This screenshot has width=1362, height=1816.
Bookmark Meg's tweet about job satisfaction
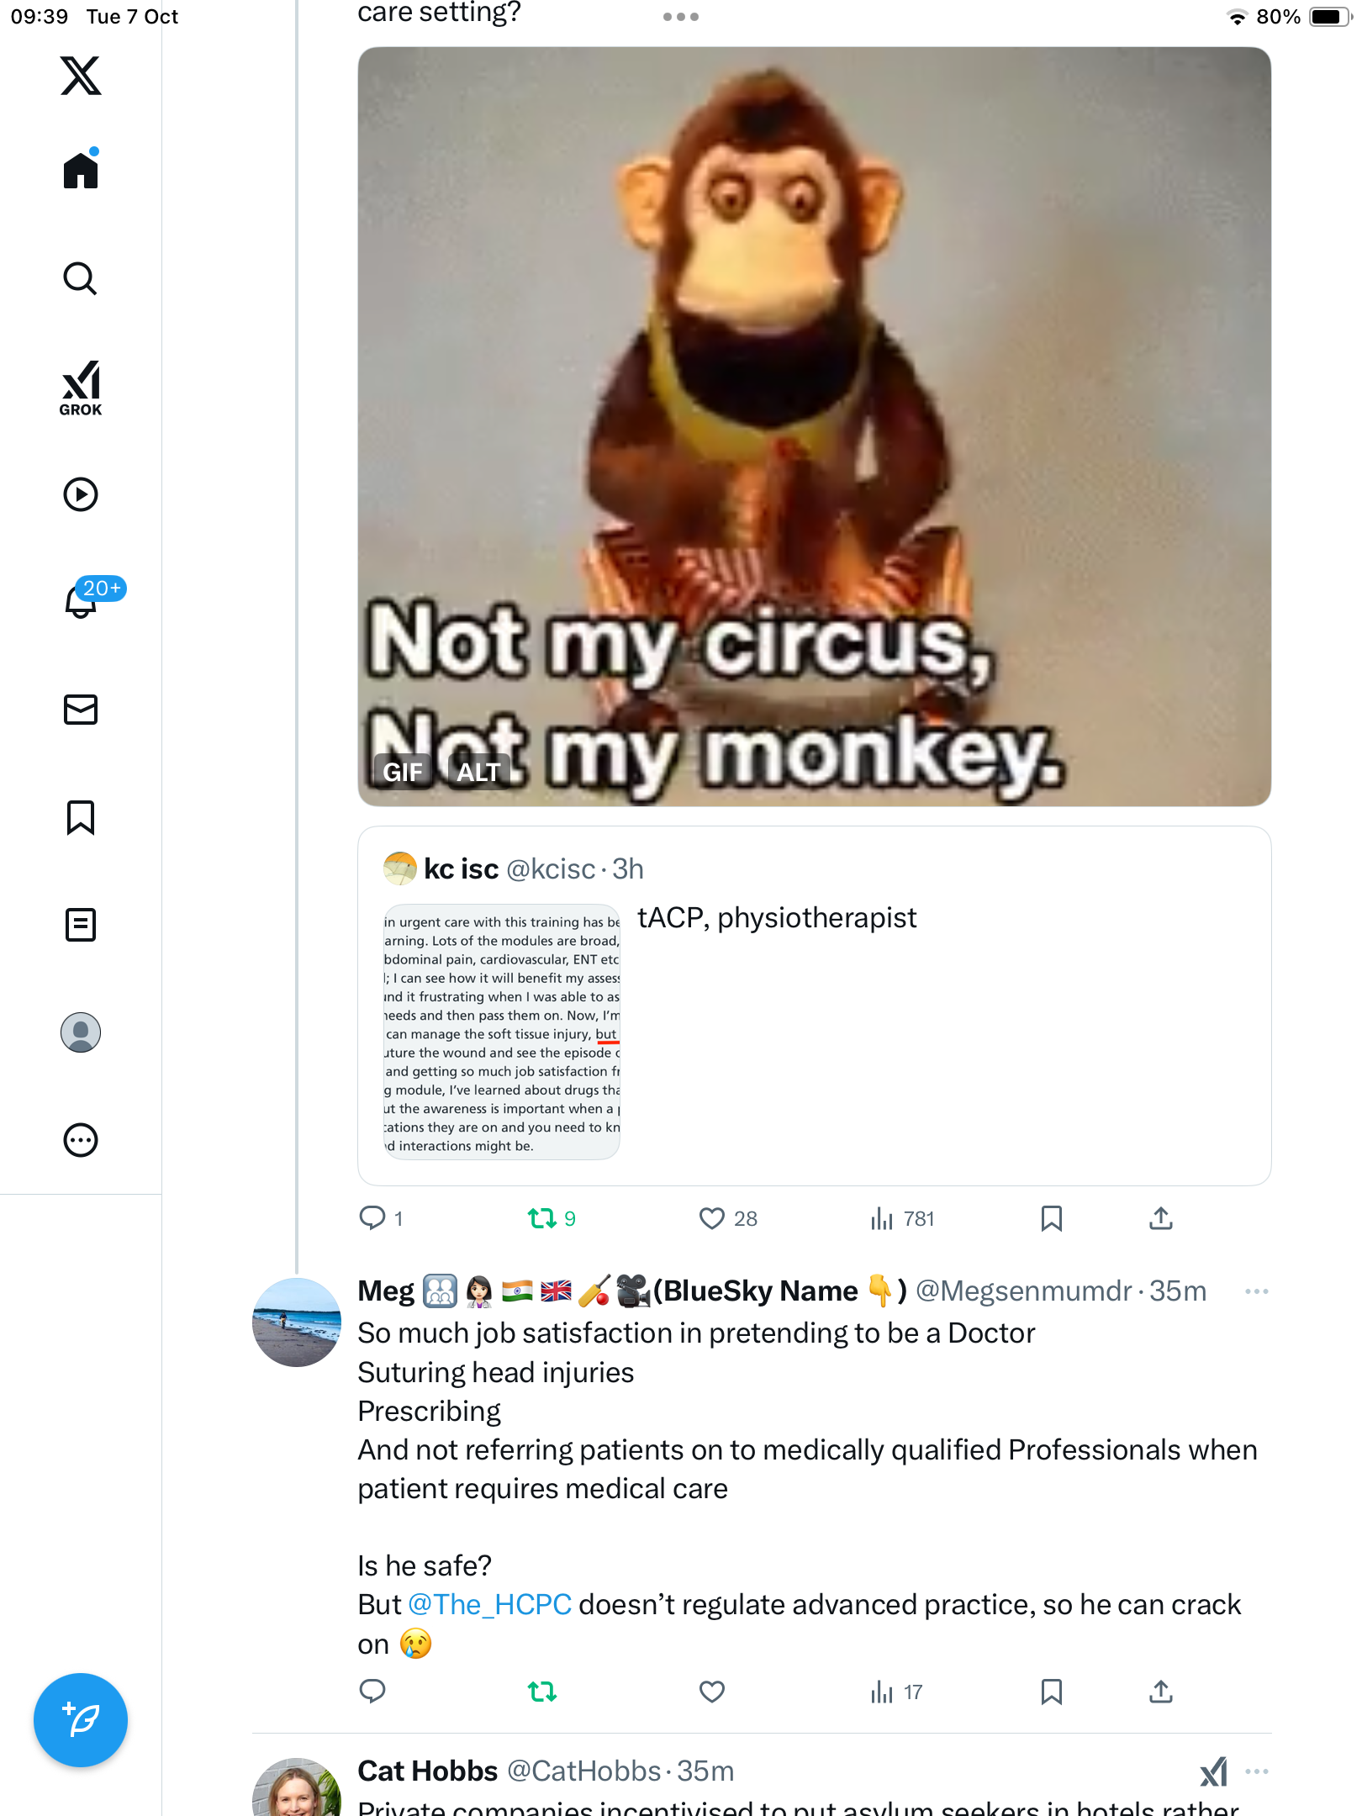tap(1051, 1692)
